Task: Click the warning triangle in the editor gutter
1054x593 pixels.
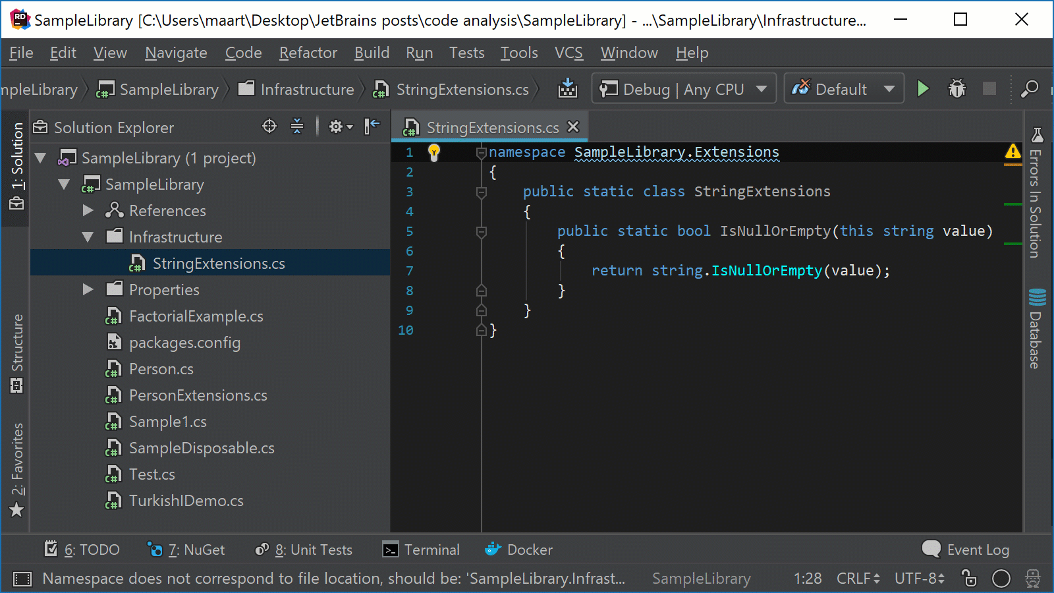Action: (1013, 152)
